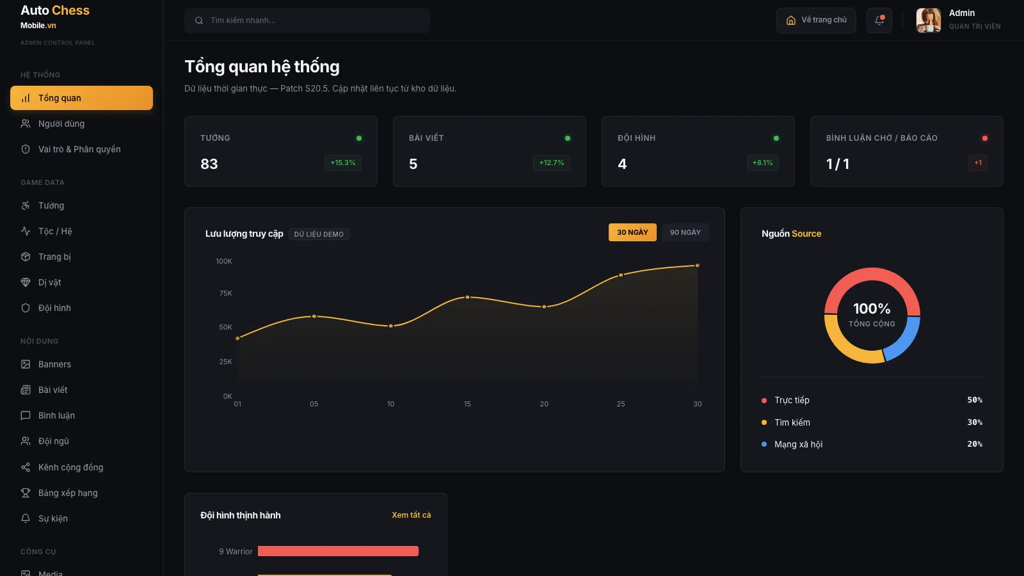The image size is (1024, 576).
Task: Click the chart data point at day 30
Action: pos(698,265)
